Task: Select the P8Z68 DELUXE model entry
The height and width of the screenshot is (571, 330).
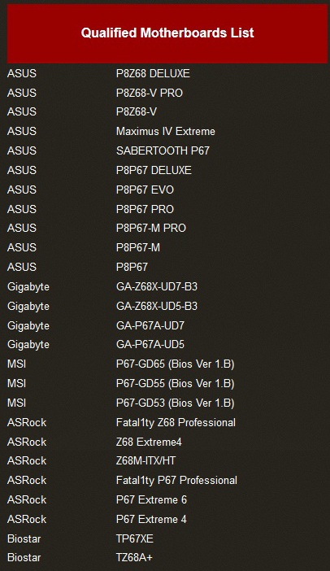Action: click(153, 73)
